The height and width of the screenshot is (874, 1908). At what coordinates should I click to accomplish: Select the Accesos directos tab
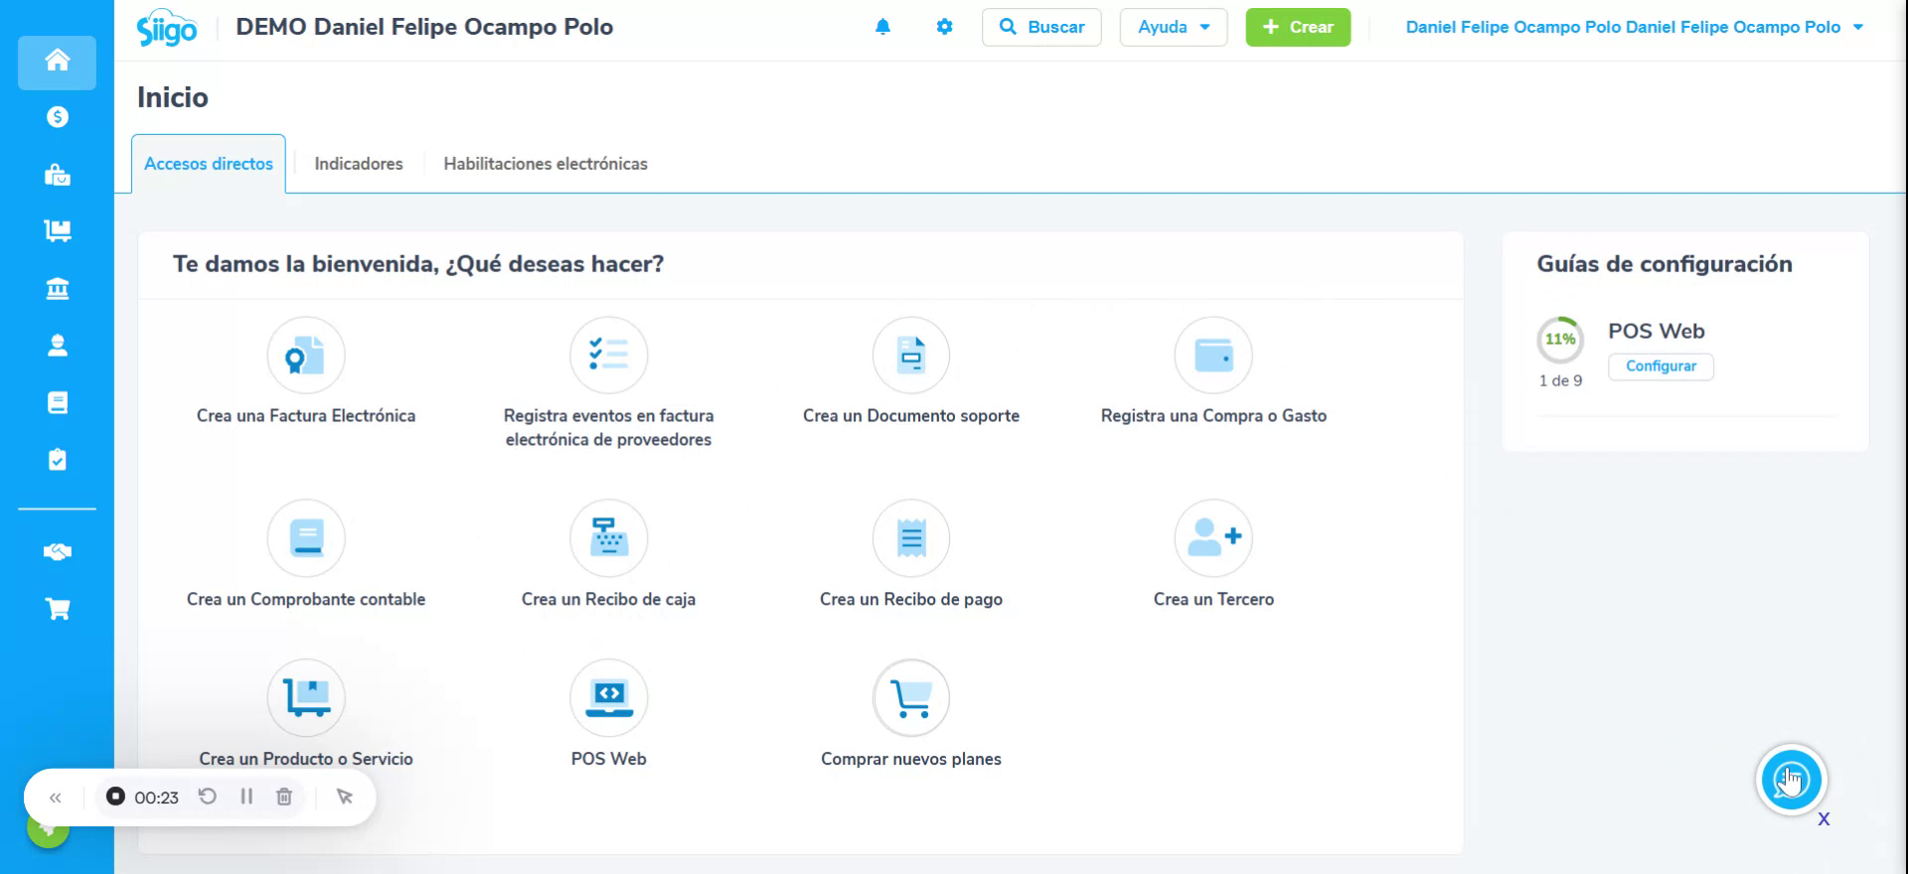tap(209, 164)
